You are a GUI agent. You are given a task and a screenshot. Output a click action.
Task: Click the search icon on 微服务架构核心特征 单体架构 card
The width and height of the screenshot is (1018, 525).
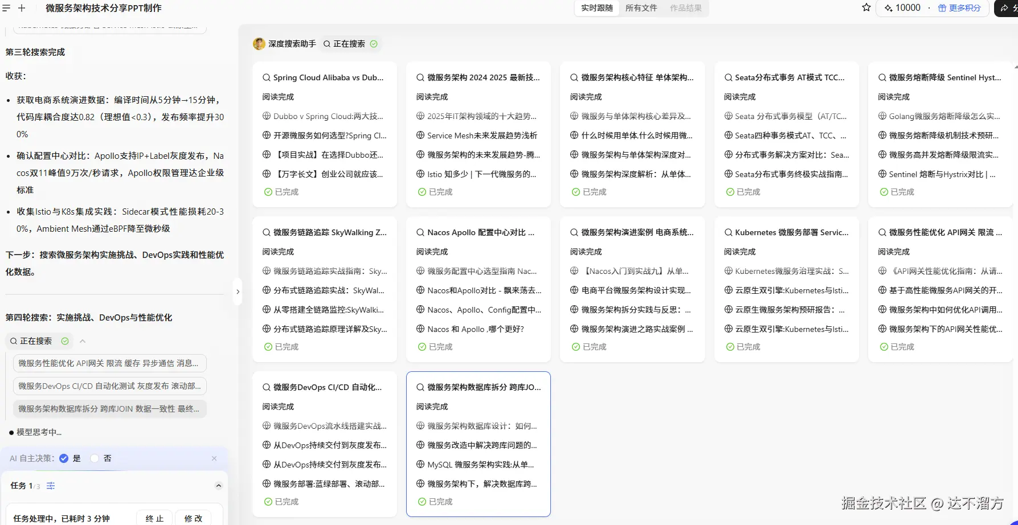pyautogui.click(x=574, y=77)
